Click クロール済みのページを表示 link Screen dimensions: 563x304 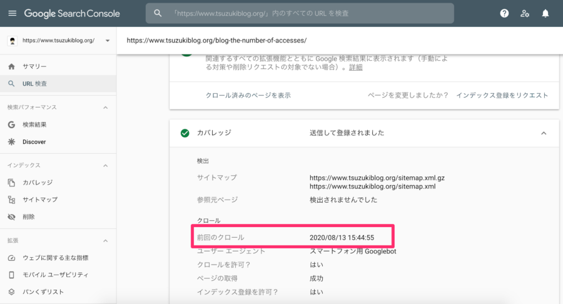[x=248, y=96]
